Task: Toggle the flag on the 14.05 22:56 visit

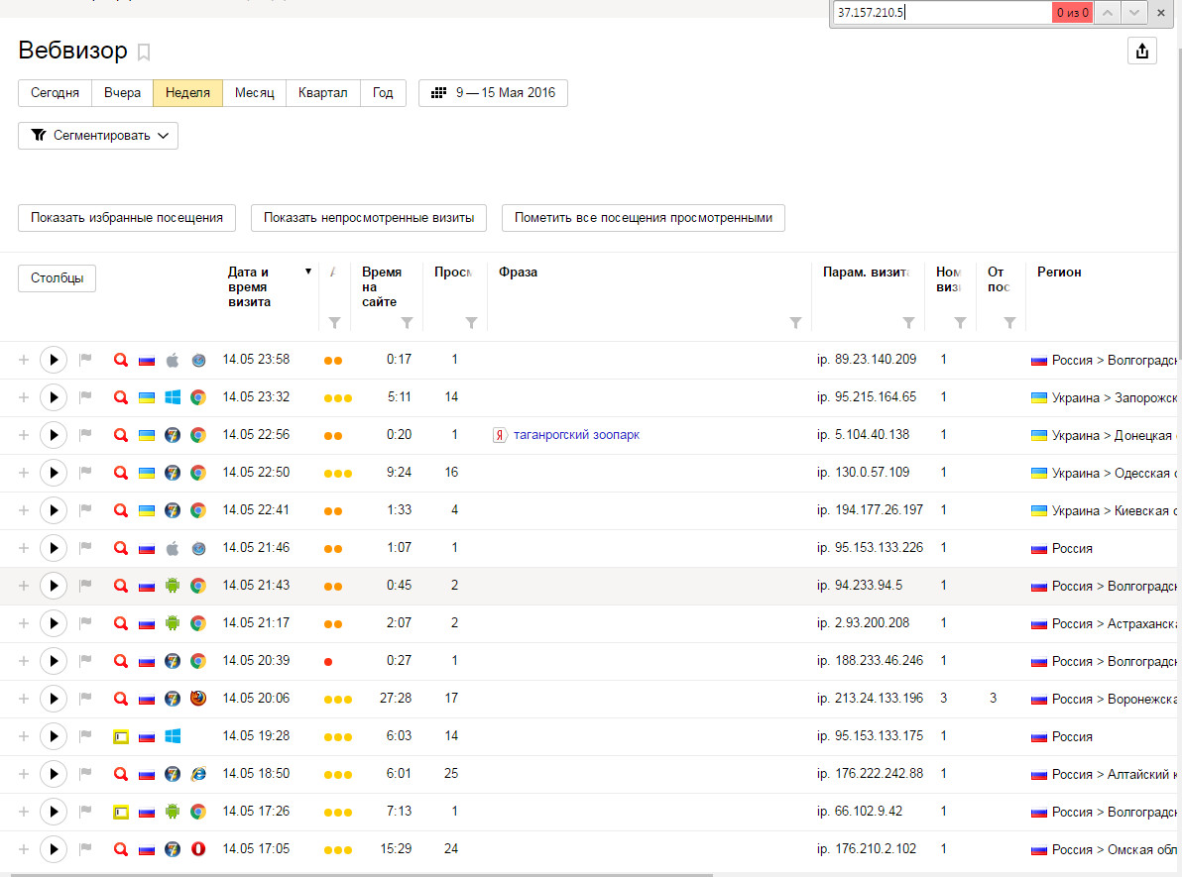Action: tap(85, 435)
